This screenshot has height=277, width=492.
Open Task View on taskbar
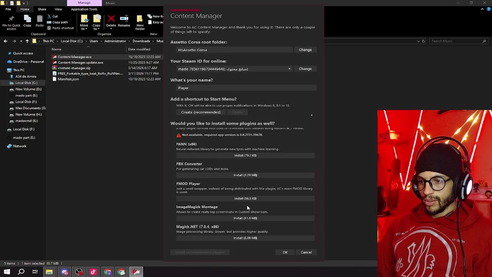point(35,272)
